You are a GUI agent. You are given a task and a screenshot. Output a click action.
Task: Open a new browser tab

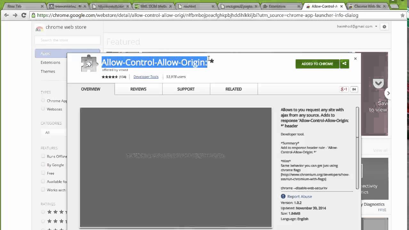click(x=394, y=6)
